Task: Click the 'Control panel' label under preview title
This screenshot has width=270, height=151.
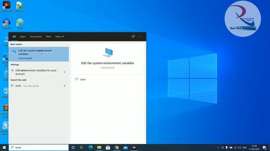Action: (x=108, y=68)
